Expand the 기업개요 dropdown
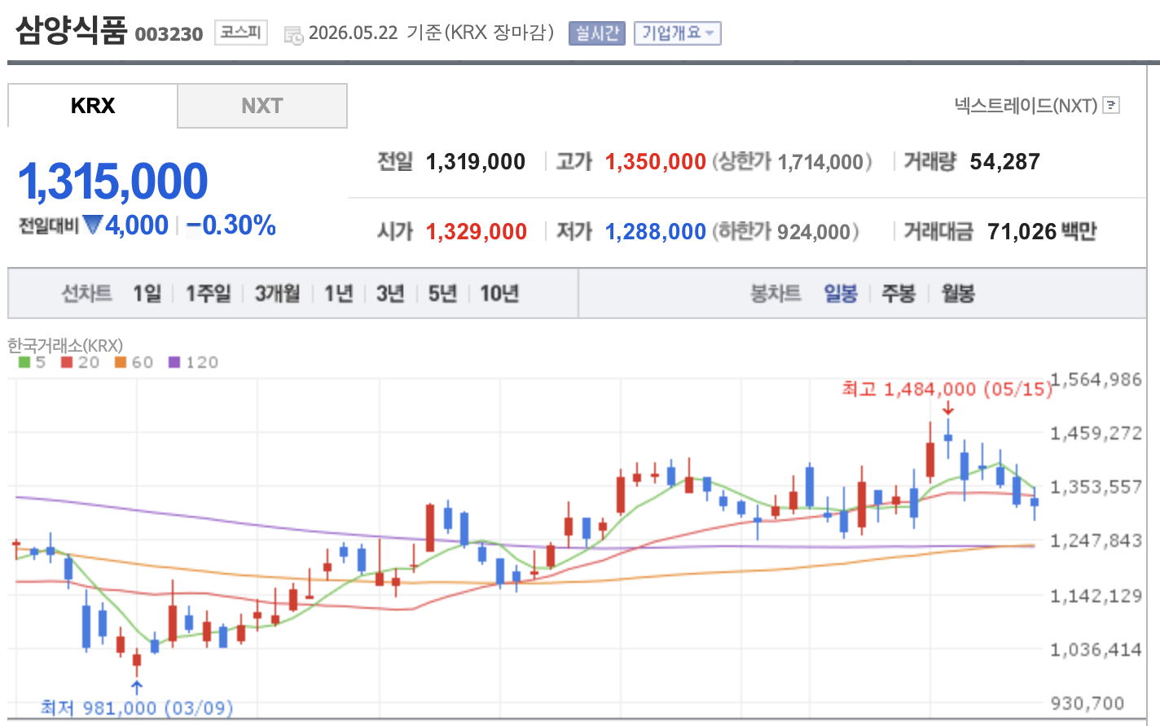This screenshot has height=726, width=1160. click(x=678, y=33)
